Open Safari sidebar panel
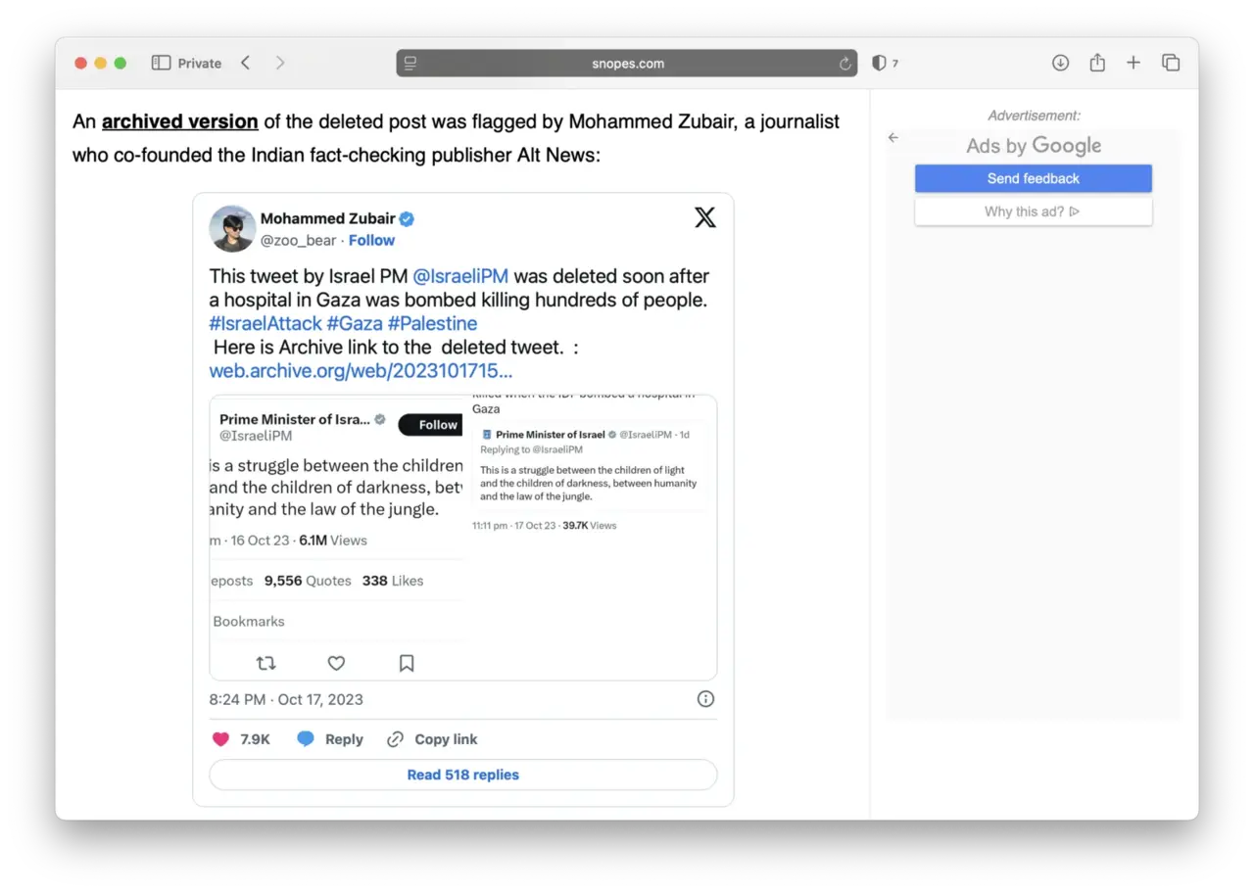This screenshot has height=893, width=1254. pyautogui.click(x=162, y=63)
